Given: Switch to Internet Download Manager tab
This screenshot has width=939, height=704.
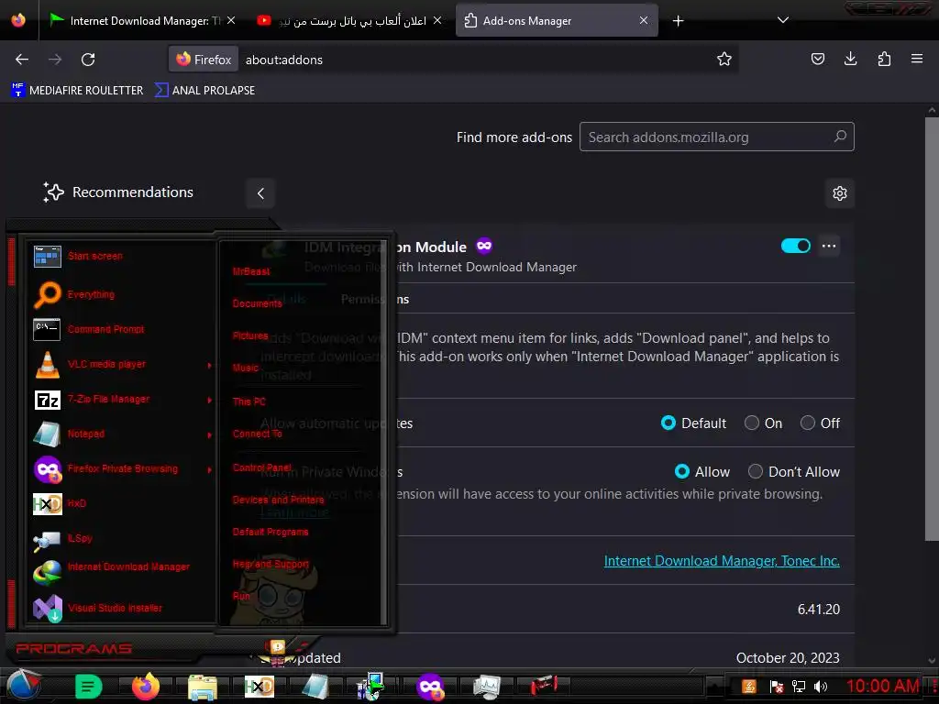Looking at the screenshot, I should coord(140,21).
